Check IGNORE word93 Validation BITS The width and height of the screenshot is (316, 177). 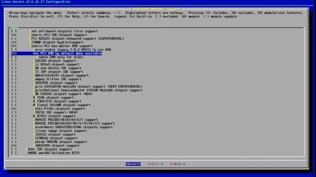(x=45, y=153)
